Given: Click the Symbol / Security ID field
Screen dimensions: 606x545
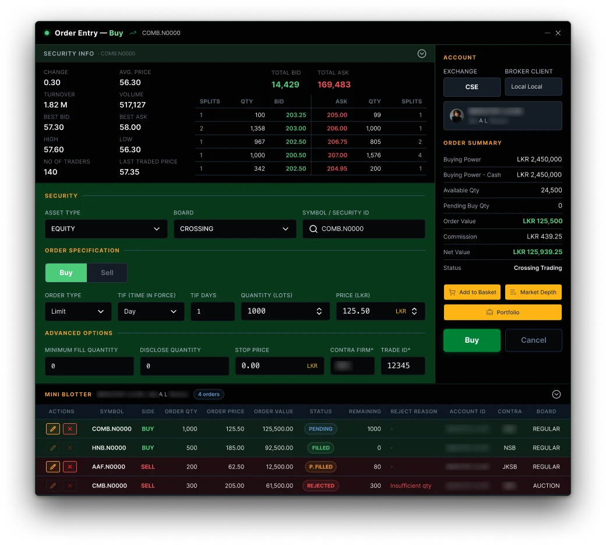Looking at the screenshot, I should [364, 229].
